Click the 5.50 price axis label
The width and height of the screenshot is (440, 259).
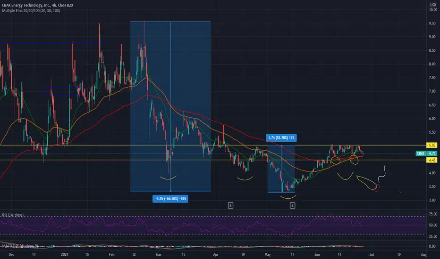432,132
